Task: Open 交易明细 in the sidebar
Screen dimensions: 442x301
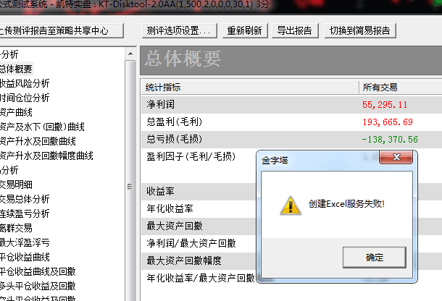Action: [16, 185]
